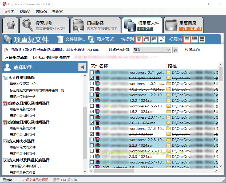226x183 pixels.
Task: Toggle 默认按组别优先排序 checkbox
Action: click(35, 58)
